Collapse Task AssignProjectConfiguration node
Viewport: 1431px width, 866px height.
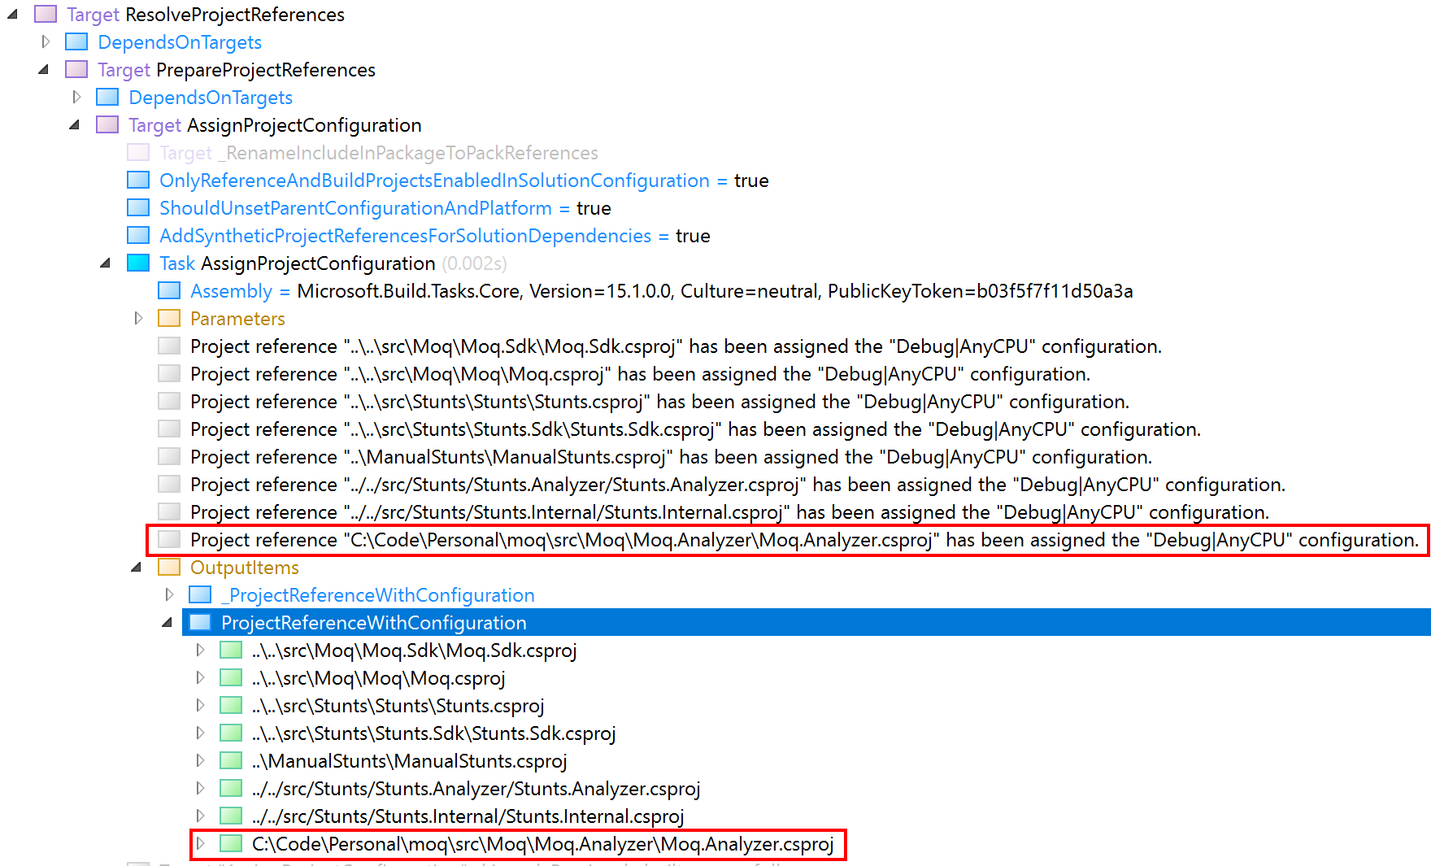pos(106,263)
